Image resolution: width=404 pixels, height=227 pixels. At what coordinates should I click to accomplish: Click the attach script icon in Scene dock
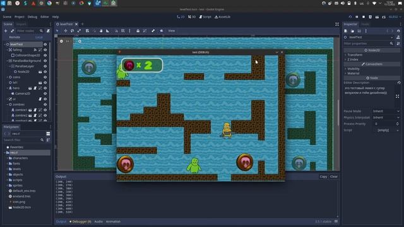48,31
